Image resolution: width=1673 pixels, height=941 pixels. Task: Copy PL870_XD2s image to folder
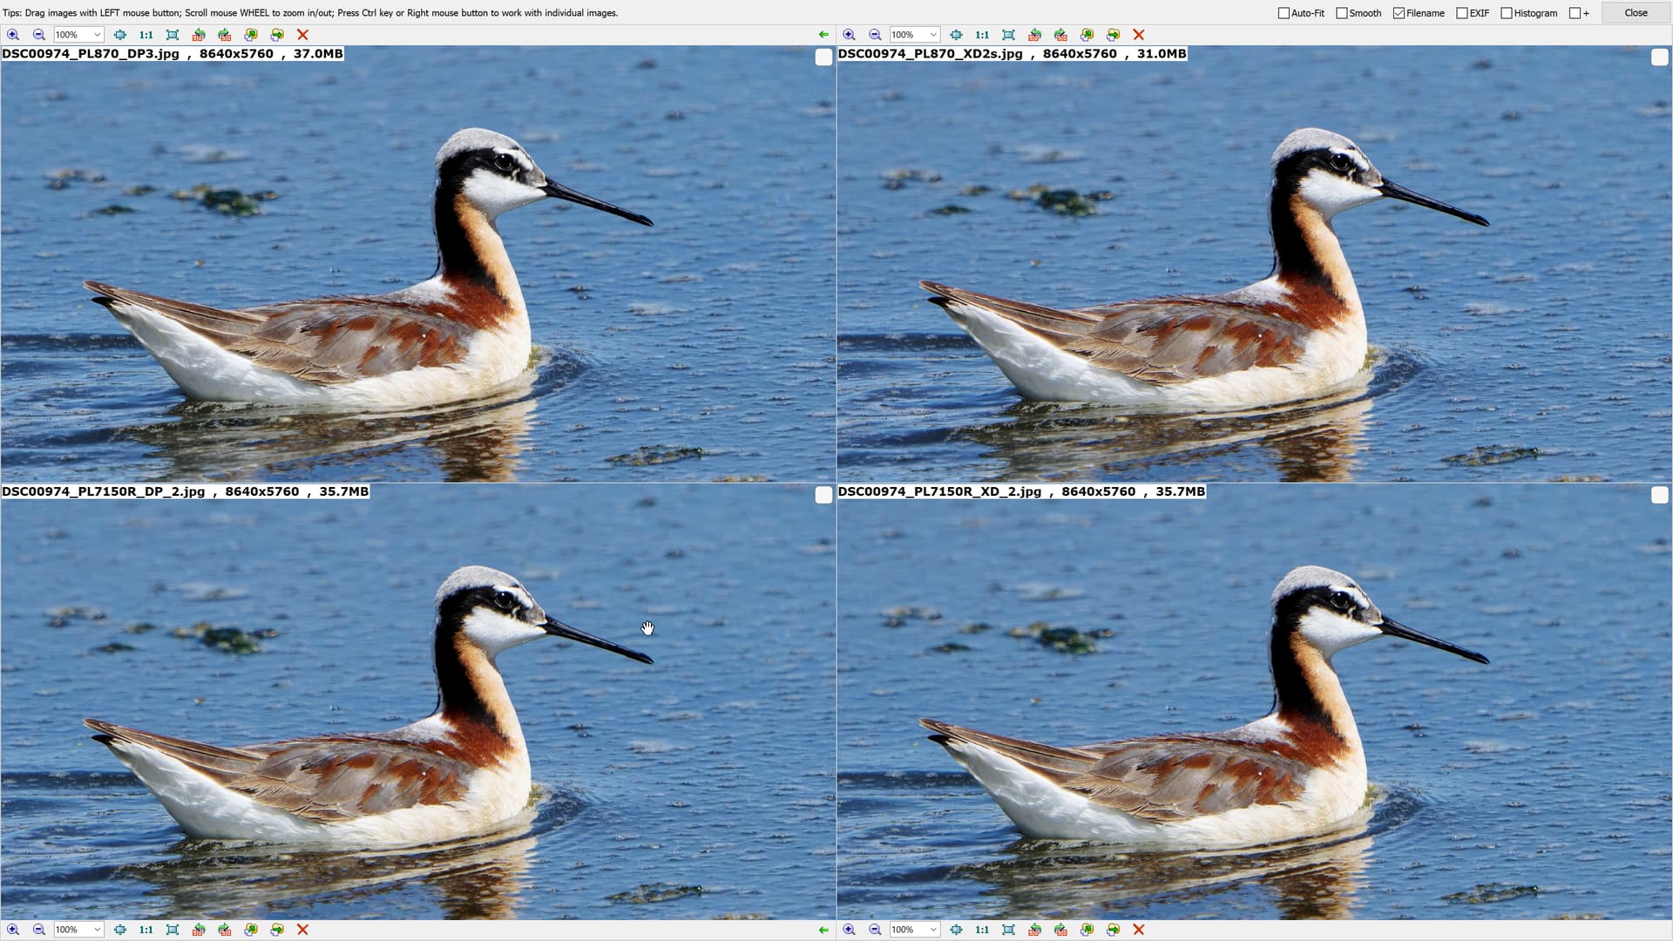coord(1087,35)
